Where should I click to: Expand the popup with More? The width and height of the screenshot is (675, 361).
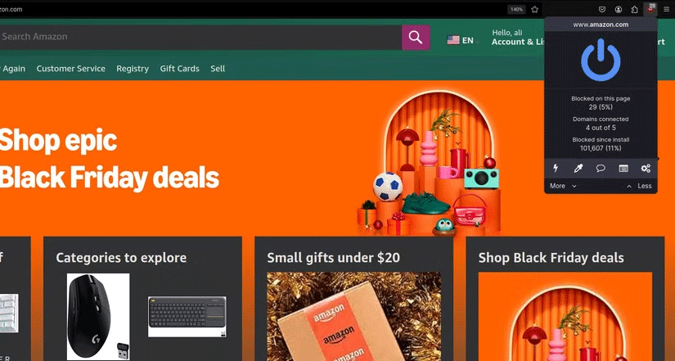(563, 186)
